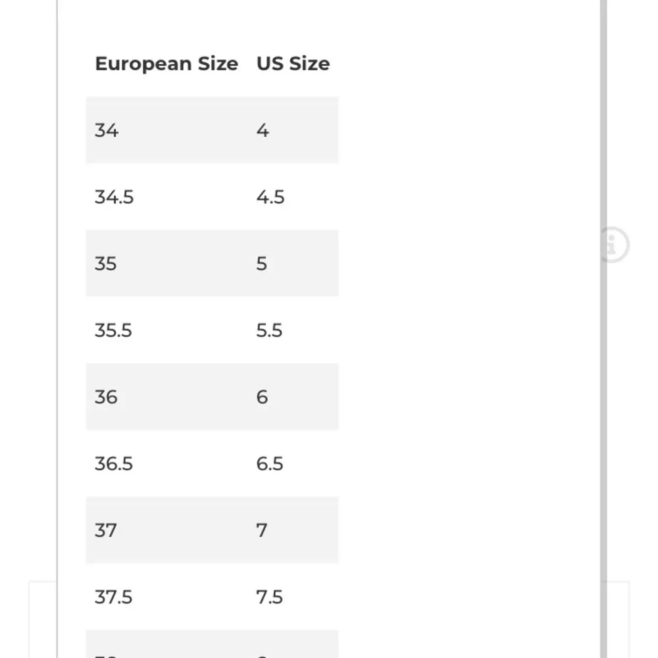Select US size 7.5 cell
The image size is (658, 658).
(x=269, y=597)
